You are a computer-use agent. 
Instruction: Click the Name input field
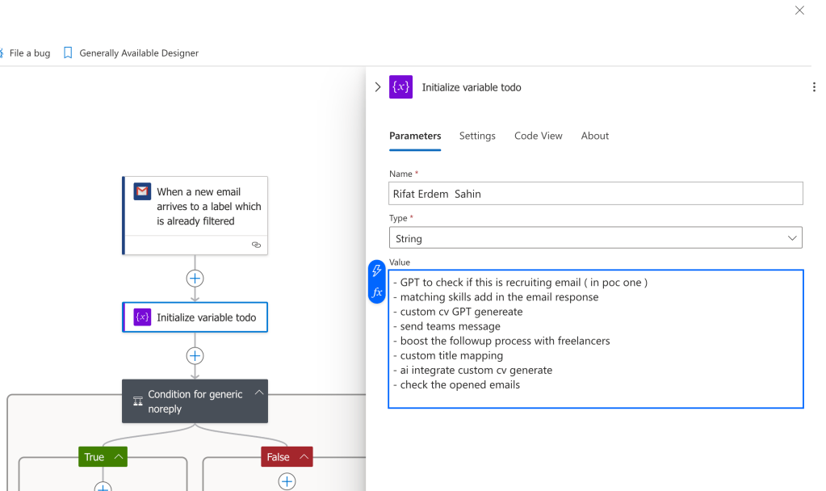[x=596, y=194]
